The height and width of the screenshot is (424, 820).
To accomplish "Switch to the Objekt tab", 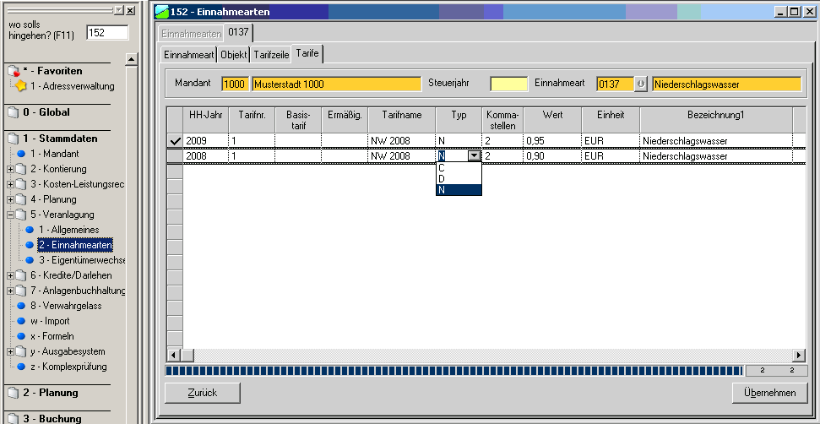I will pos(234,54).
